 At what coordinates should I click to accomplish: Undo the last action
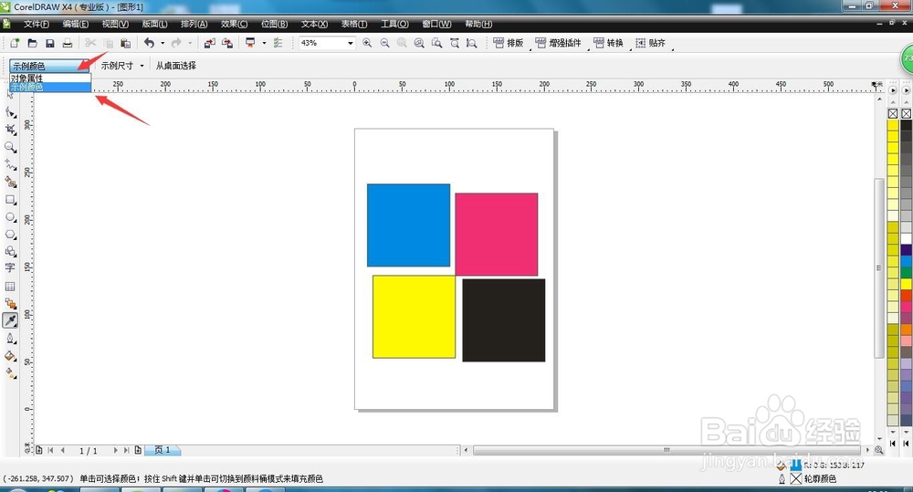(x=150, y=43)
